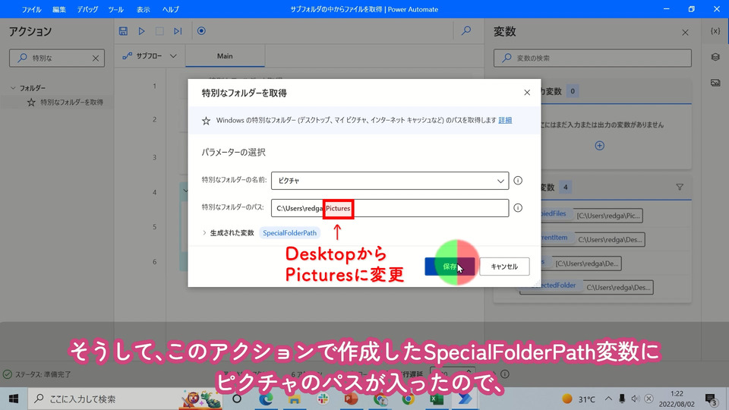This screenshot has width=729, height=410.
Task: Click info icon beside folder path field
Action: [x=518, y=208]
